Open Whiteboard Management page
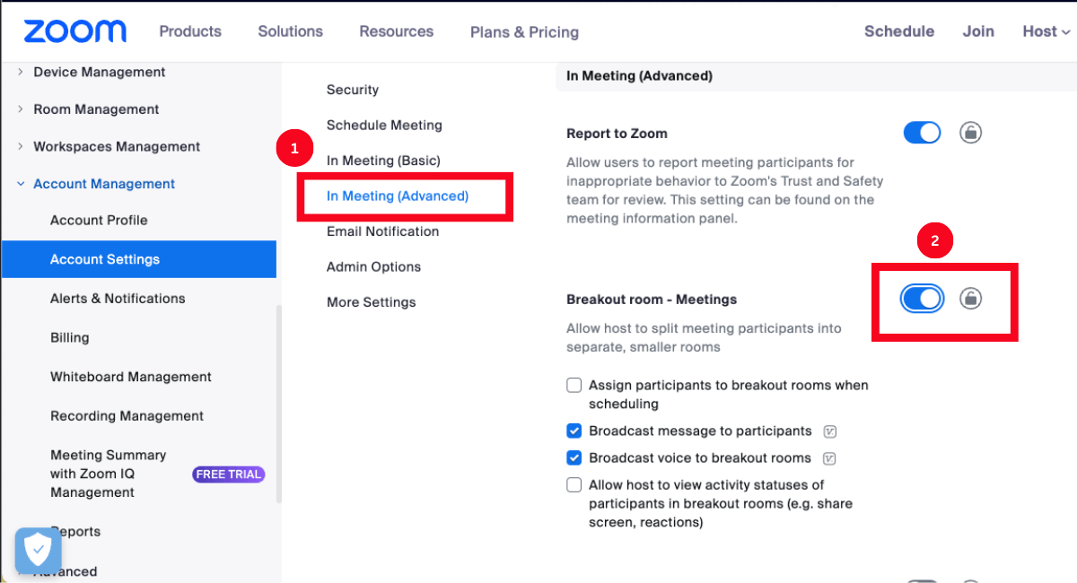Image resolution: width=1077 pixels, height=583 pixels. 131,378
